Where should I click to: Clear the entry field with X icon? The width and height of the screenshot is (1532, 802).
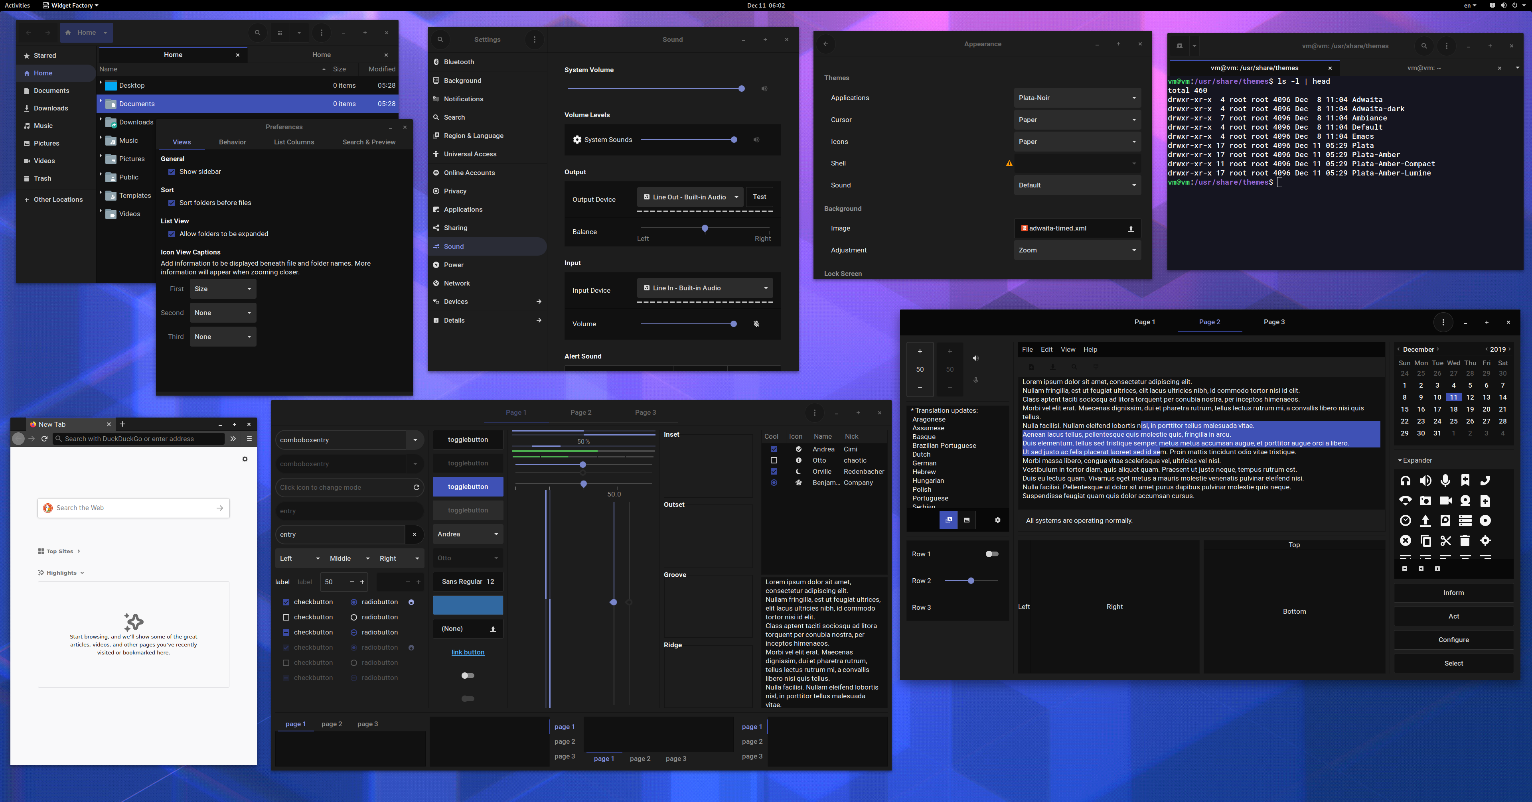415,534
